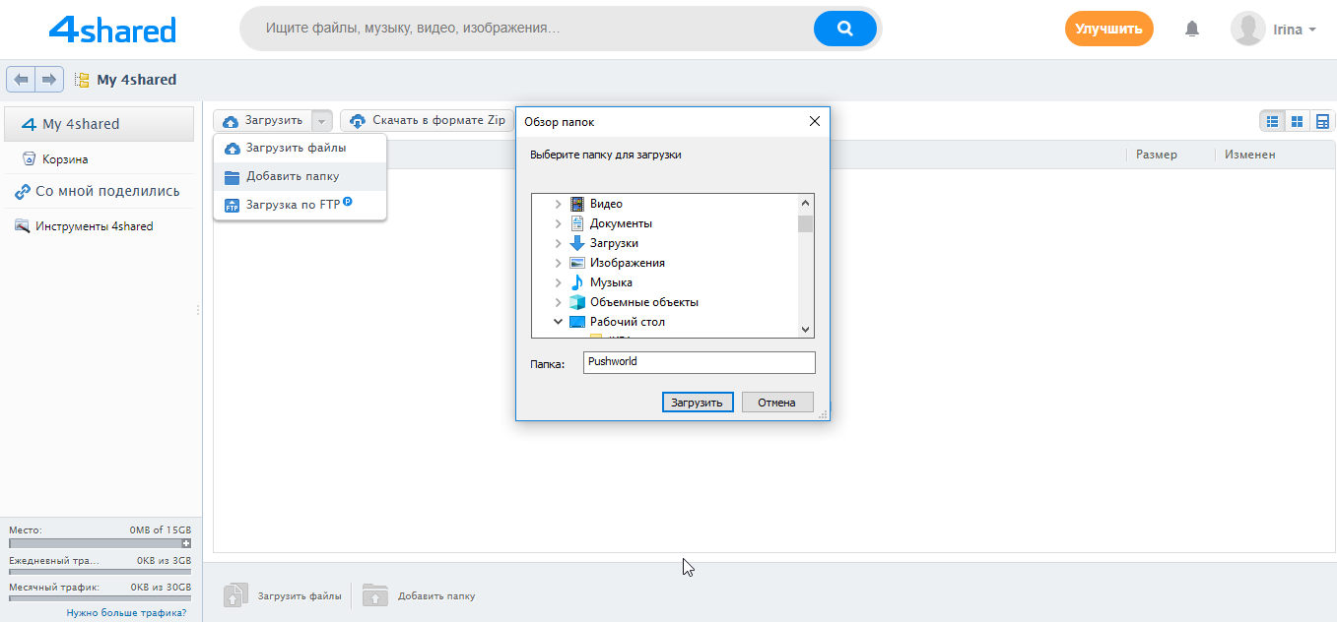Click the folder tree scrollbar up arrow
The height and width of the screenshot is (622, 1337).
pos(806,202)
